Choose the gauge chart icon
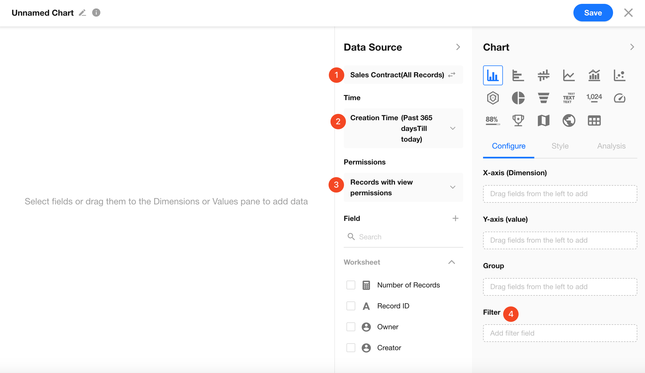This screenshot has height=373, width=645. click(x=619, y=98)
